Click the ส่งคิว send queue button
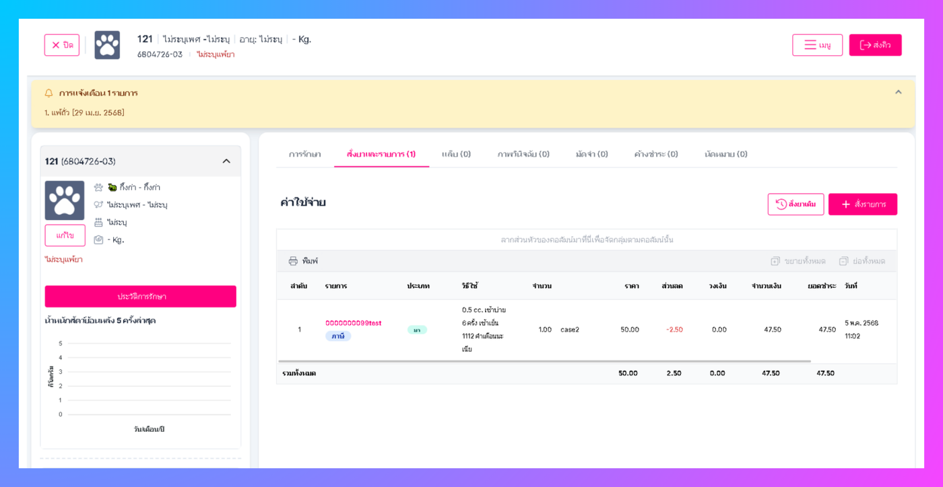 [x=875, y=45]
